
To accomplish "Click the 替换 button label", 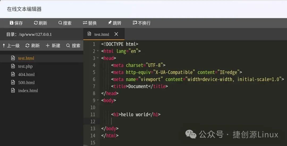I will [x=92, y=23].
